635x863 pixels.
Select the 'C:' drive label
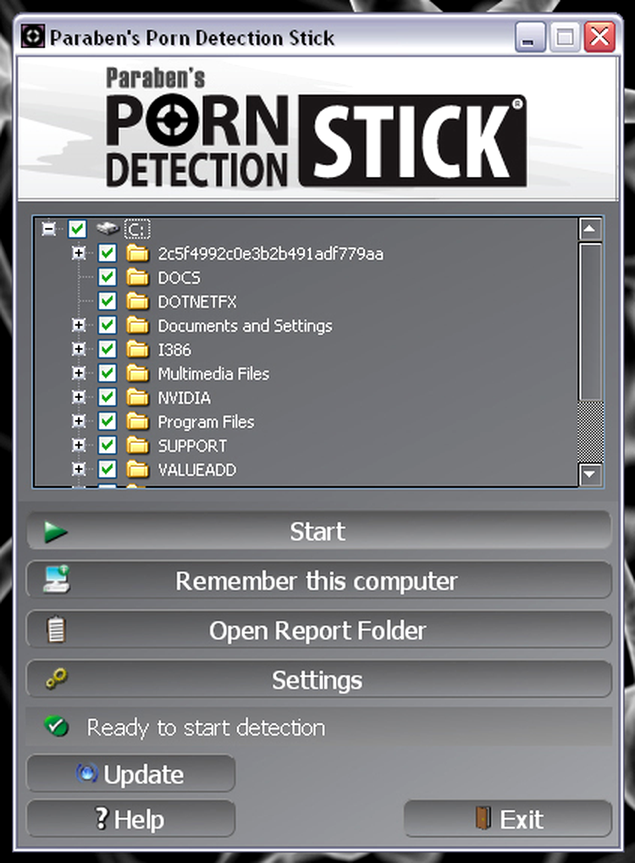pyautogui.click(x=137, y=229)
